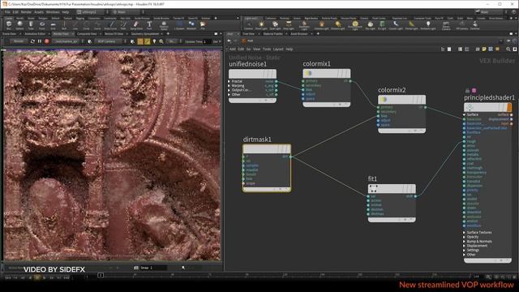The image size is (519, 292).
Task: Select the Tube shelf tool
Action: 31,25
